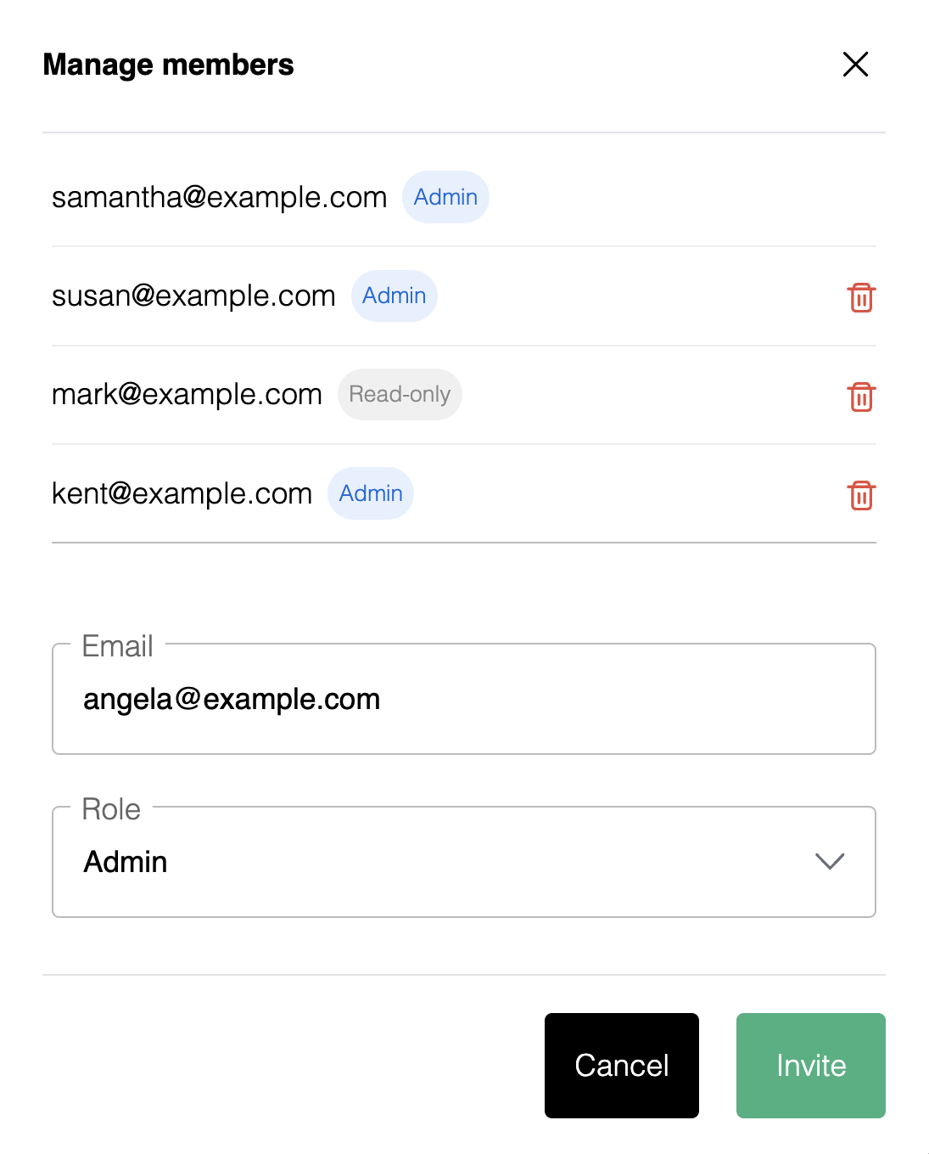
Task: Click the kent@example.com member email
Action: point(182,493)
